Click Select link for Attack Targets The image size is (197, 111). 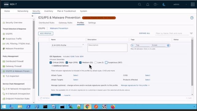click(x=76, y=80)
